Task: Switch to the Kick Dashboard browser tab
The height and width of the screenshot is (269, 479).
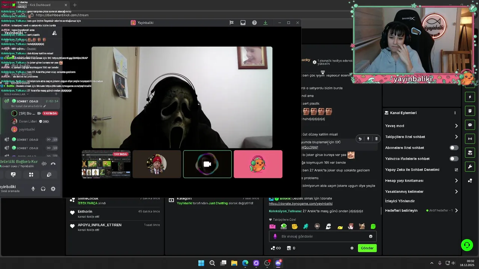Action: [39, 5]
